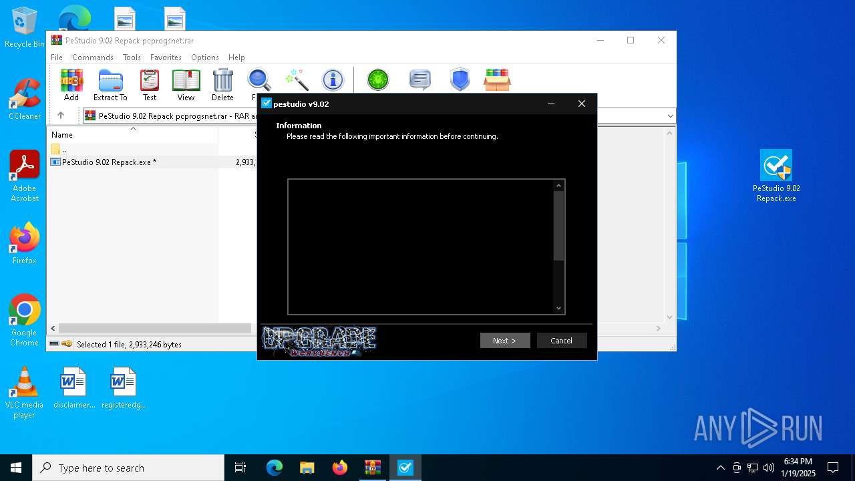Viewport: 855px width, 481px height.
Task: Open Tools menu in WinRAR
Action: [132, 57]
